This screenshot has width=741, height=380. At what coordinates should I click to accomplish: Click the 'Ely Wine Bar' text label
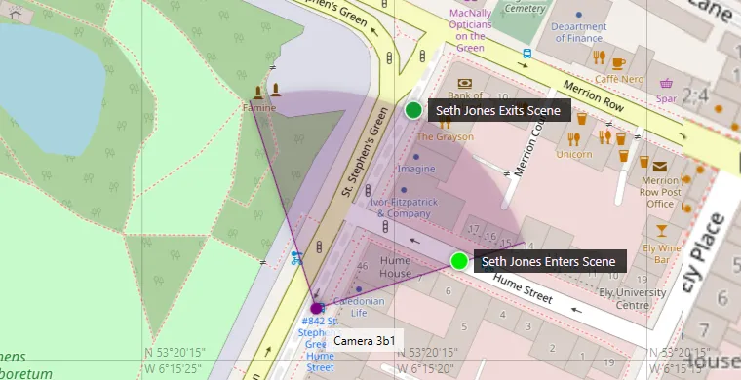click(662, 254)
